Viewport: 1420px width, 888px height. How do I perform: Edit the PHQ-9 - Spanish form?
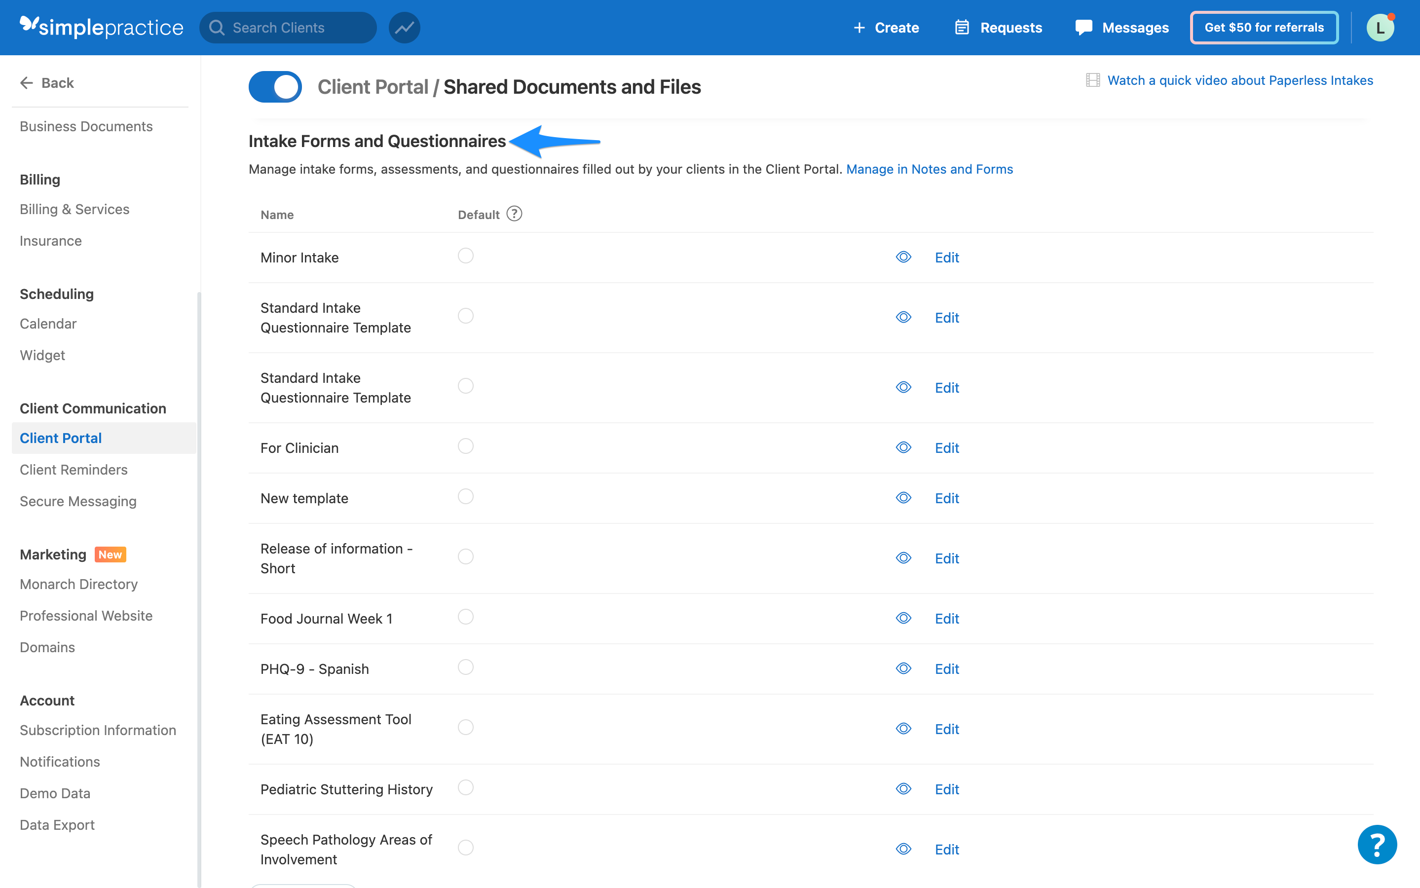click(947, 669)
